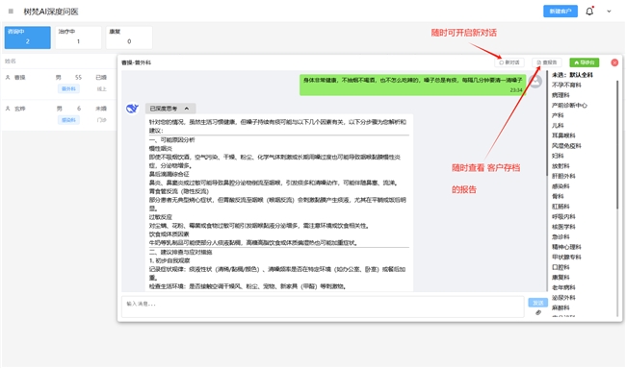
Task: Select 泌尿外科 in department list
Action: (563, 298)
